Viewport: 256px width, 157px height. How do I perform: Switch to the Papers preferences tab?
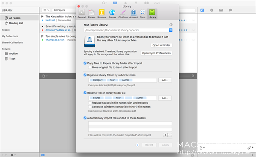(92, 14)
